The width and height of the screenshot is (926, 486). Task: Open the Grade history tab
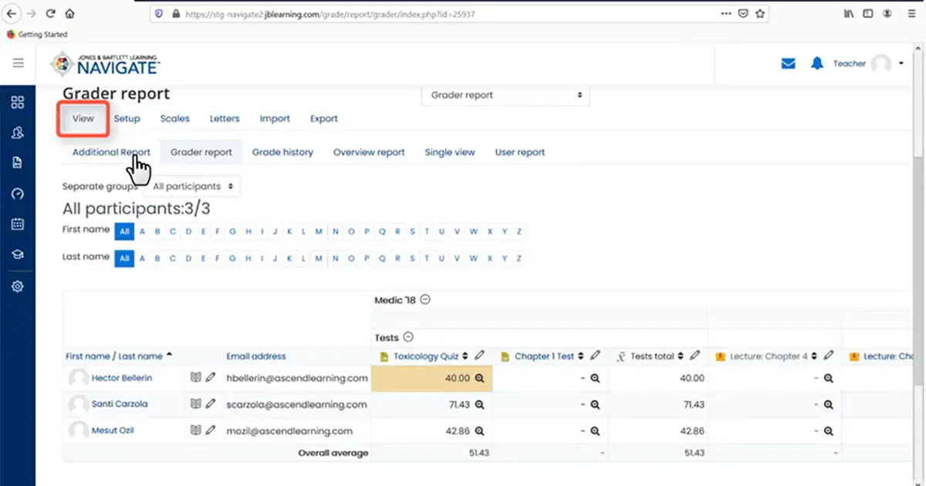(x=282, y=153)
